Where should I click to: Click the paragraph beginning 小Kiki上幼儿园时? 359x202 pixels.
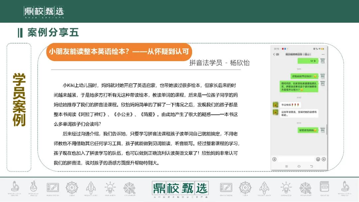(146, 105)
